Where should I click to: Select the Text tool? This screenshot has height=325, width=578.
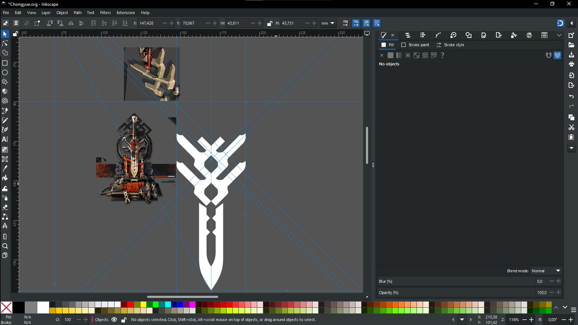(x=5, y=139)
